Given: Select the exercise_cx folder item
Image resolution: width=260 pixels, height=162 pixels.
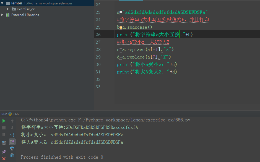Looking at the screenshot, I should point(25,9).
